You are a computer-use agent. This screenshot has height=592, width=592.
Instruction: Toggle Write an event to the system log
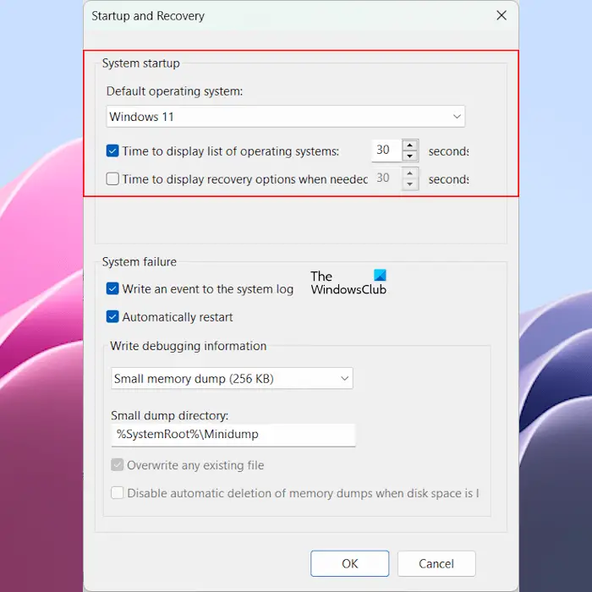coord(112,289)
